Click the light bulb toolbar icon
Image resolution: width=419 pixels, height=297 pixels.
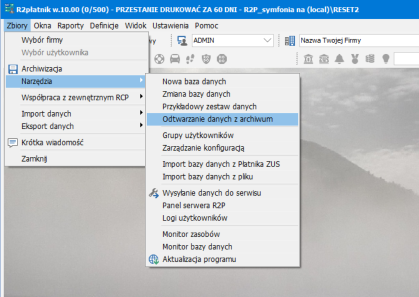coord(386,59)
